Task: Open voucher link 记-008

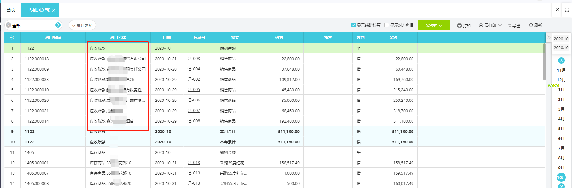Action: pos(194,121)
